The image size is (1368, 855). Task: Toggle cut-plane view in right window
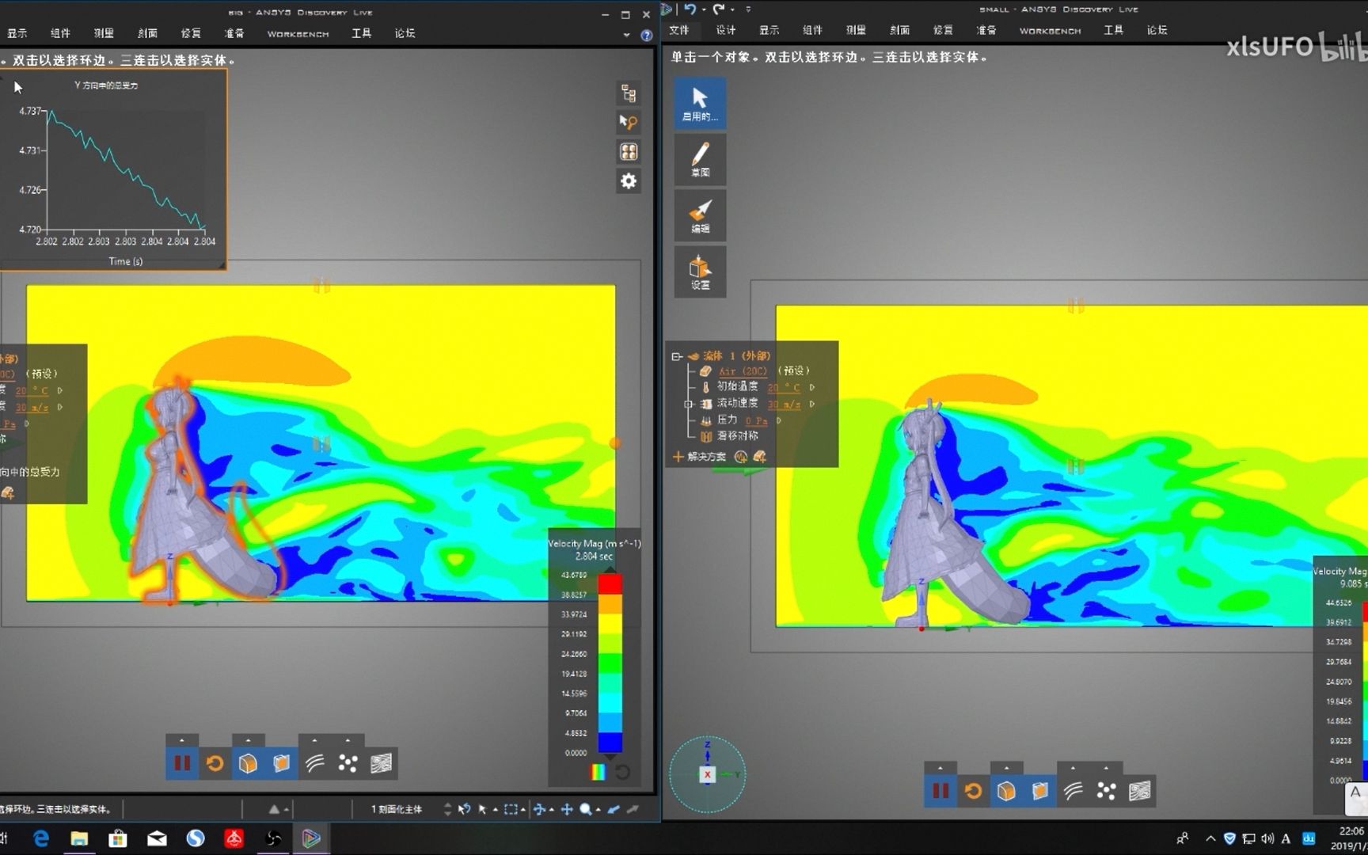point(1039,791)
